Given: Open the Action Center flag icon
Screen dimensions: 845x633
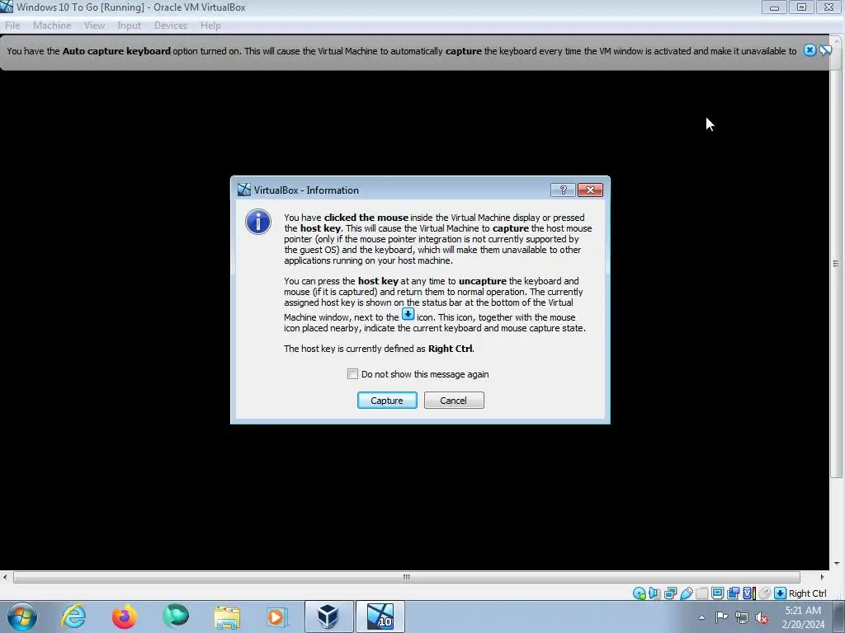Looking at the screenshot, I should (721, 617).
